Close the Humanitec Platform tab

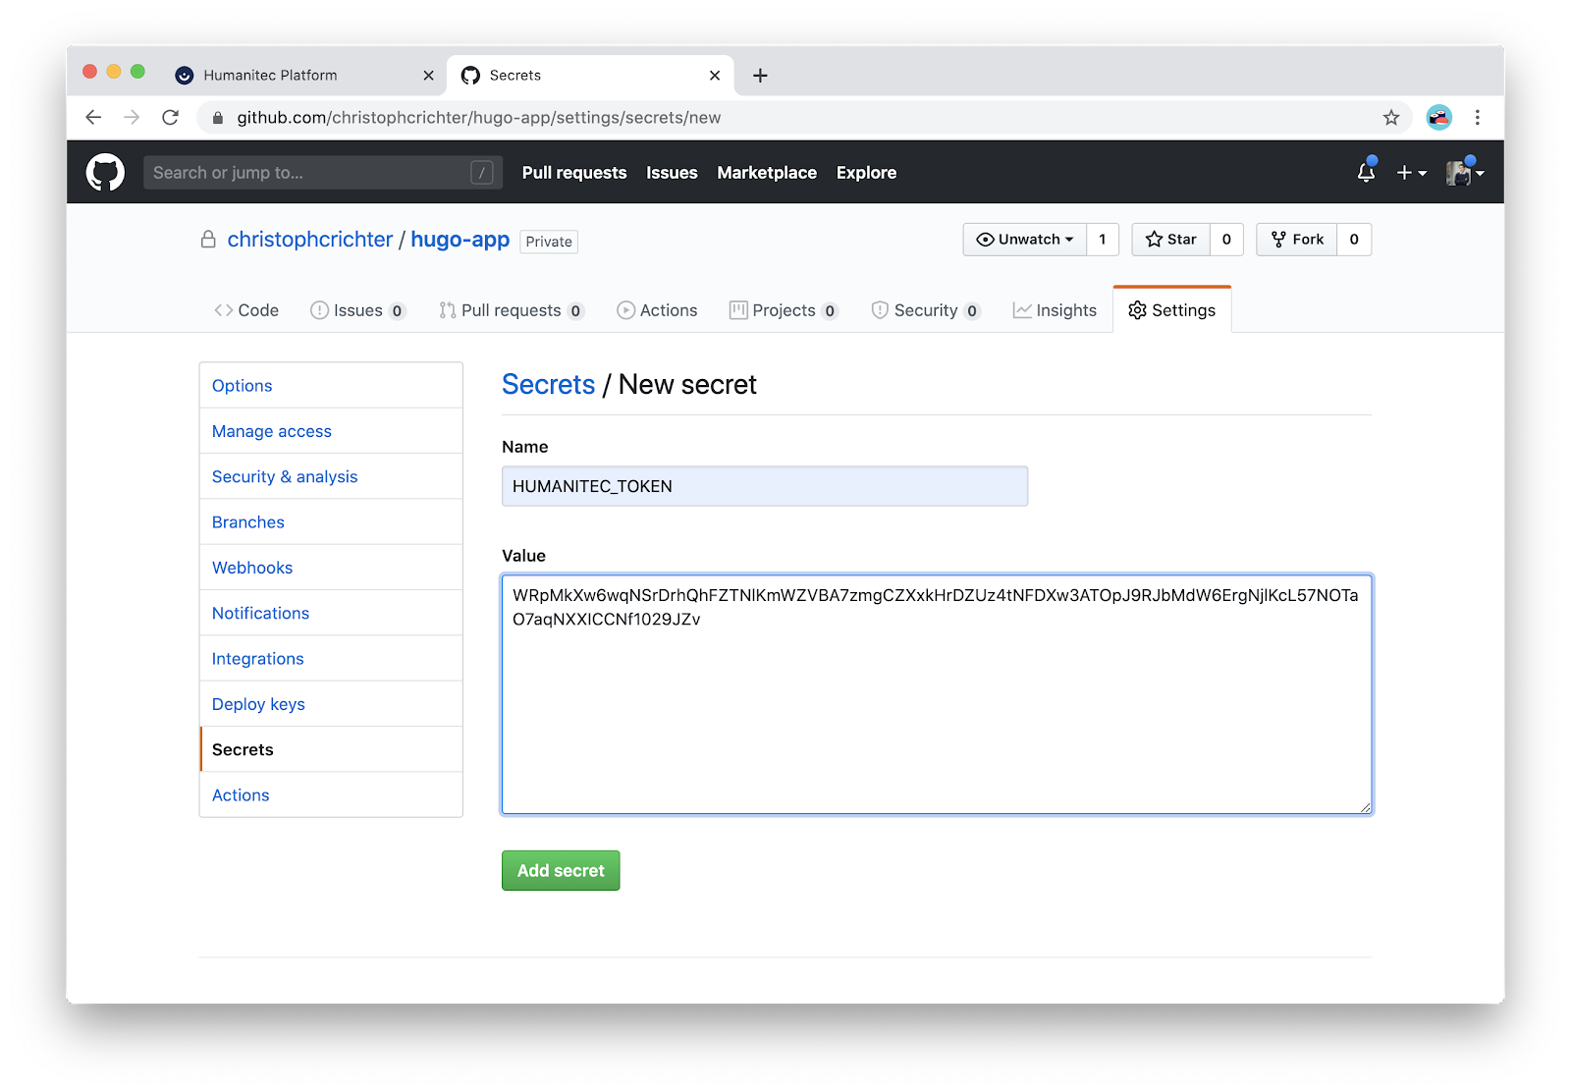428,76
